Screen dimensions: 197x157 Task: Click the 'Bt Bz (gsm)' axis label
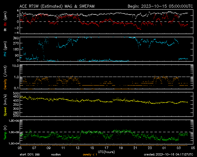pos(5,21)
